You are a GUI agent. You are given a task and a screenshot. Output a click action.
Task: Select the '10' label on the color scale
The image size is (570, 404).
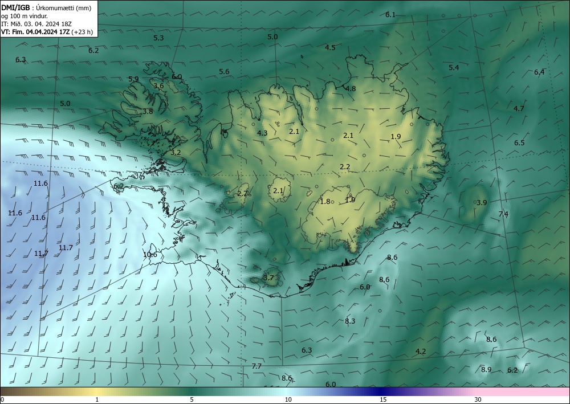click(x=288, y=399)
